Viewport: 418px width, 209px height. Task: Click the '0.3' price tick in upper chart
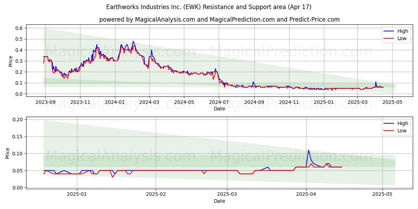pos(19,61)
